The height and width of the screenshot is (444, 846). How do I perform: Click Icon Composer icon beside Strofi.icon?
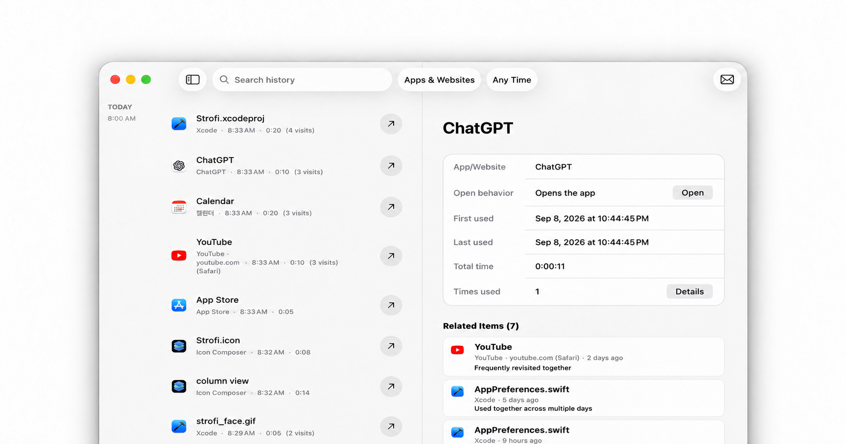(179, 346)
